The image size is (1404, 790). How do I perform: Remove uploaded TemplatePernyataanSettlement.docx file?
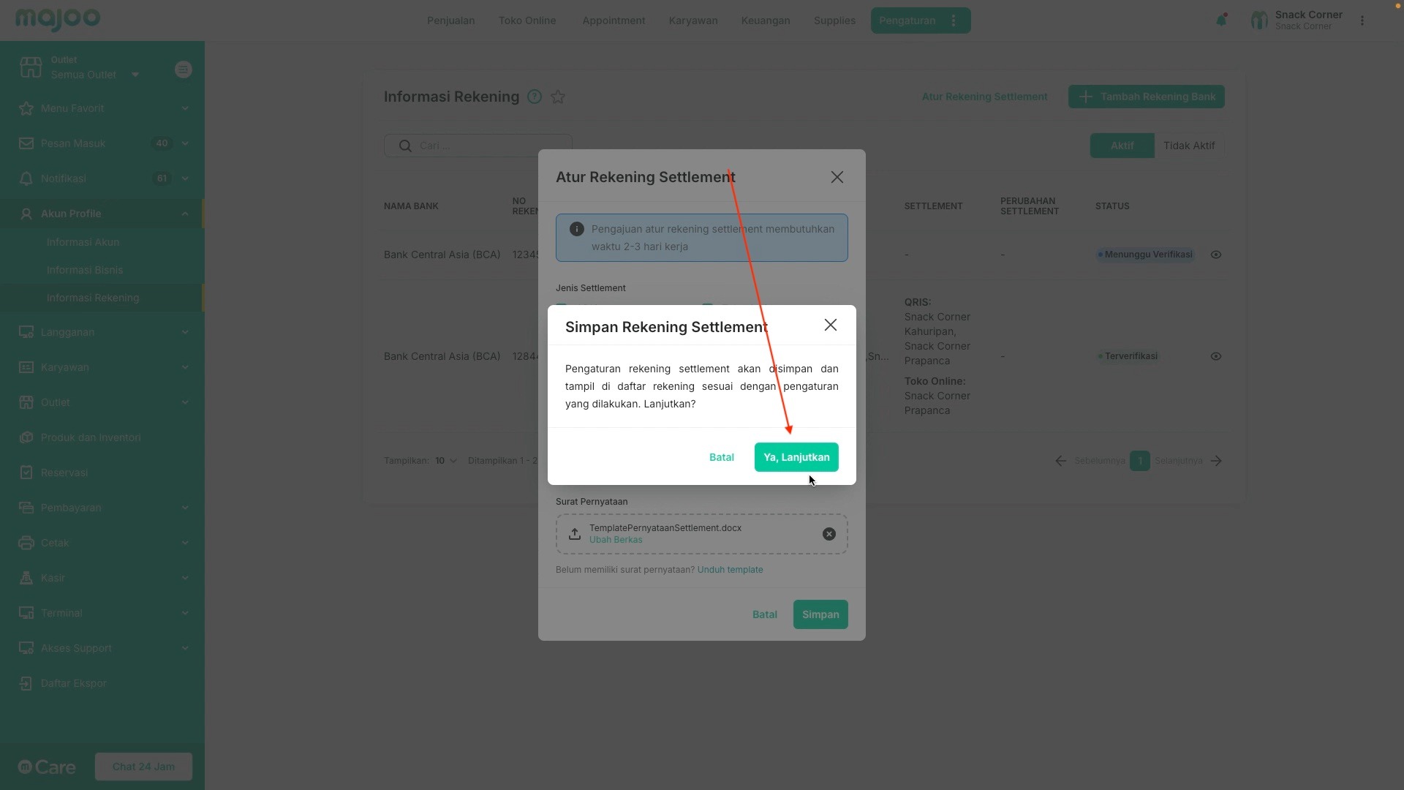click(x=829, y=534)
